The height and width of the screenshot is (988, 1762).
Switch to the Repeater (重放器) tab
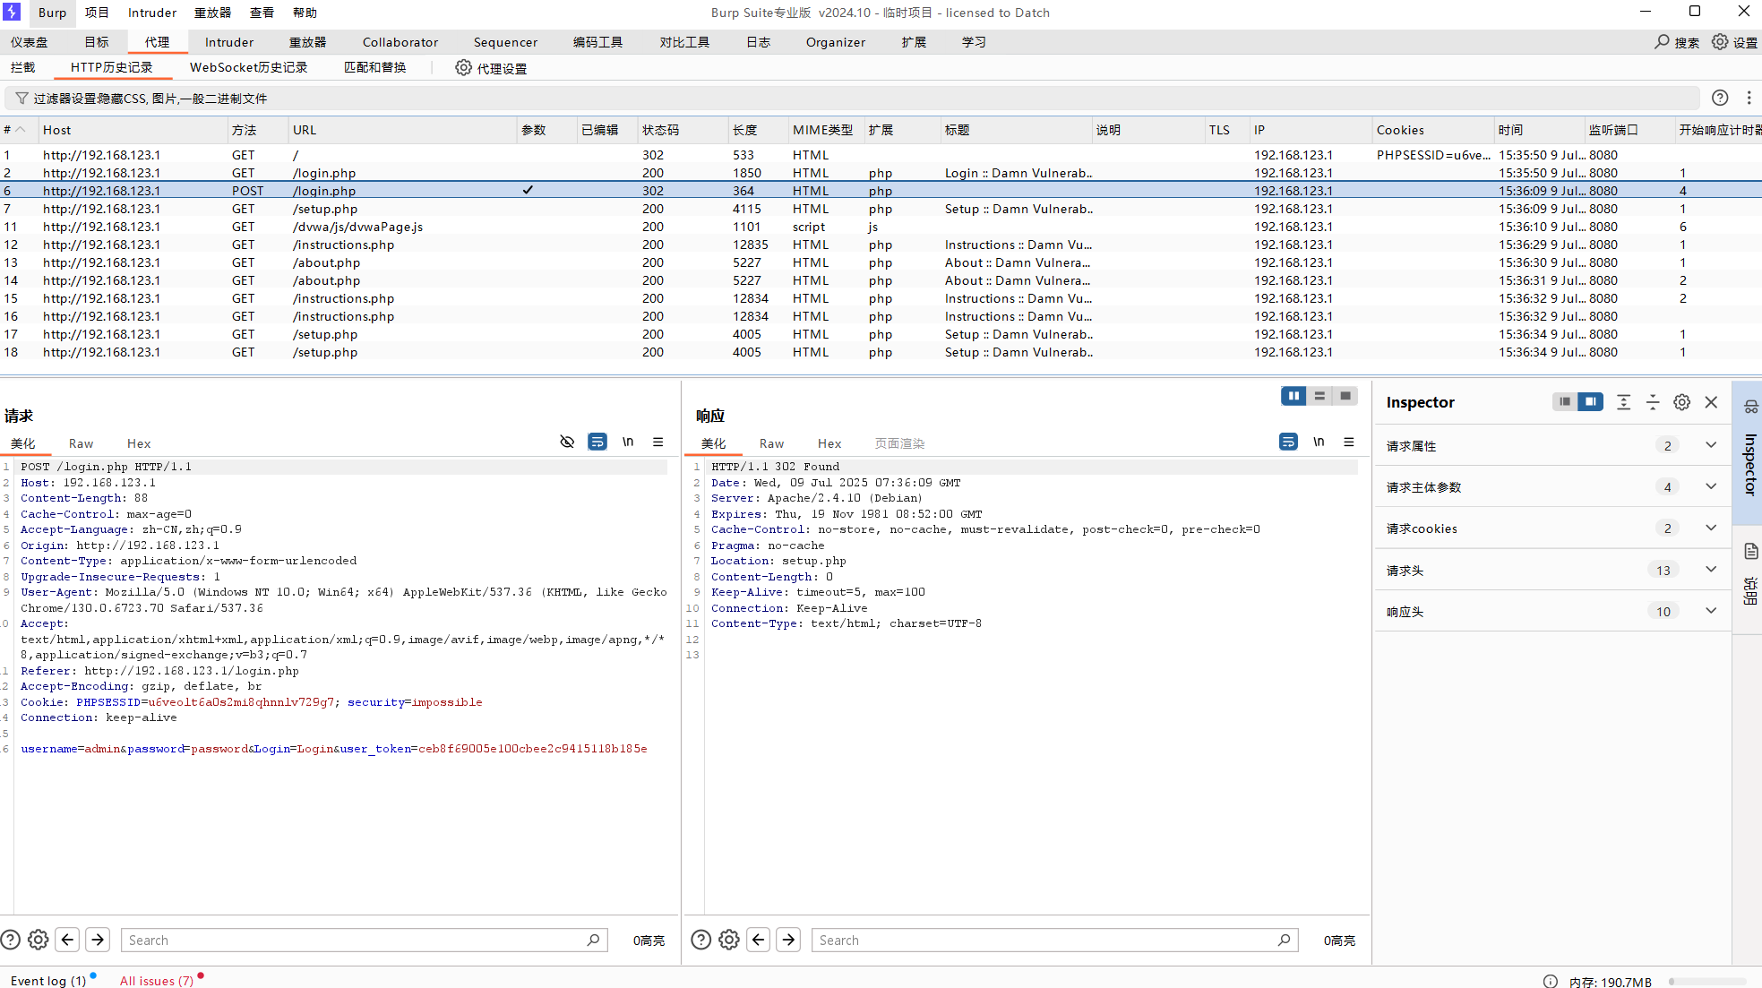click(x=307, y=42)
